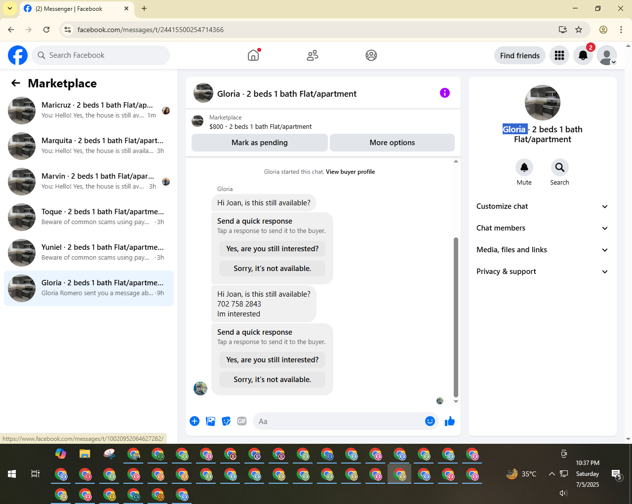Click Find friends button
Viewport: 632px width, 504px height.
tap(520, 55)
